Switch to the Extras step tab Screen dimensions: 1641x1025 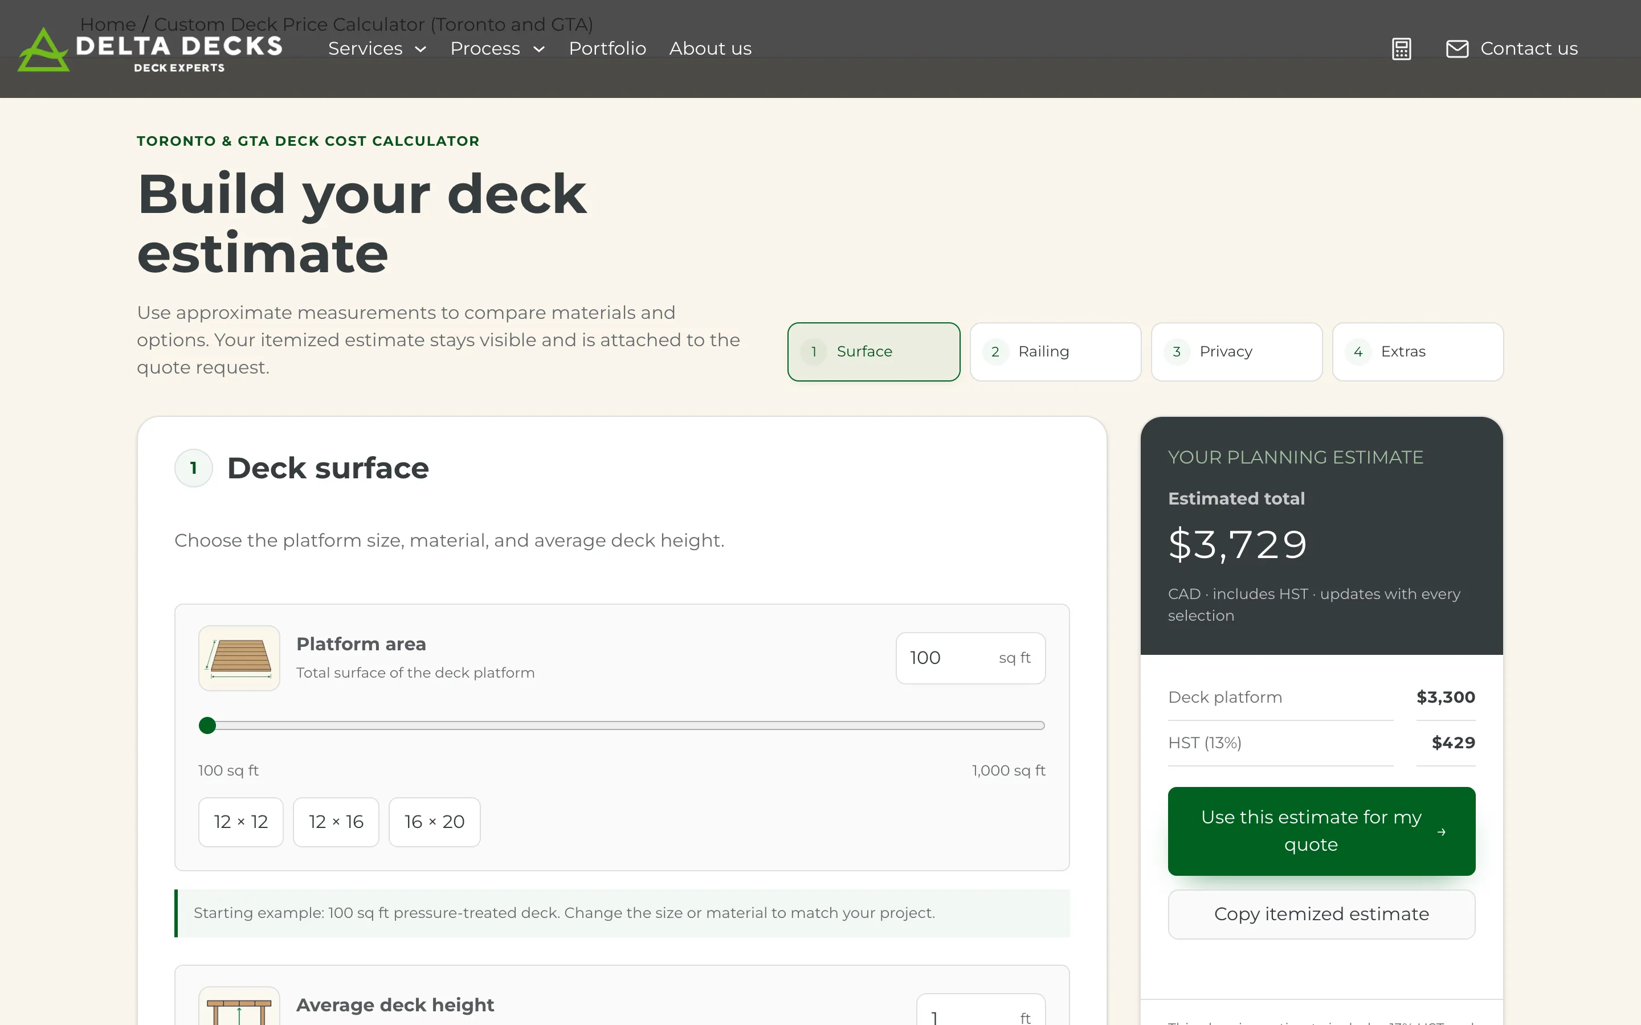pos(1417,352)
